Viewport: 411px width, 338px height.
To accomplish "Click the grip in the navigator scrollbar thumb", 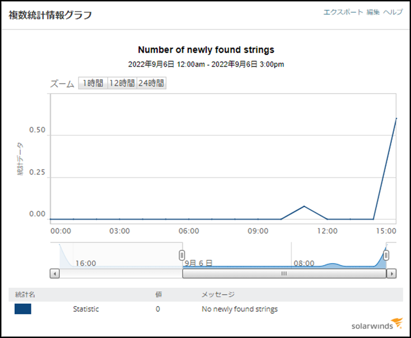I will pyautogui.click(x=284, y=273).
